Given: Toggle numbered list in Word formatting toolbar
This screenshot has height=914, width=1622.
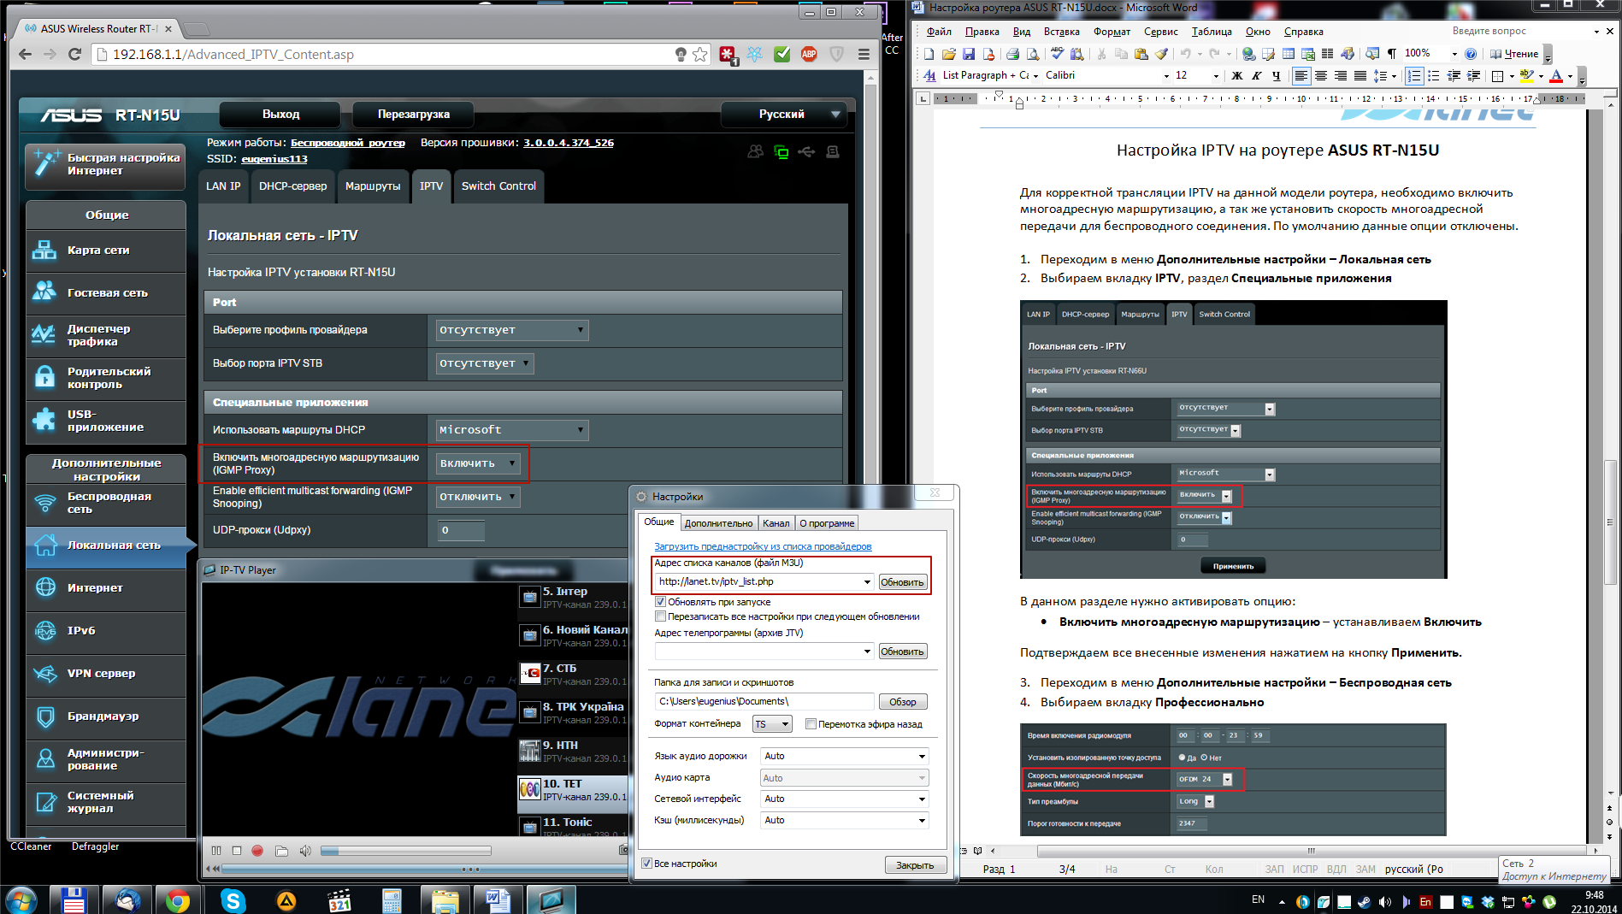Looking at the screenshot, I should [1414, 76].
